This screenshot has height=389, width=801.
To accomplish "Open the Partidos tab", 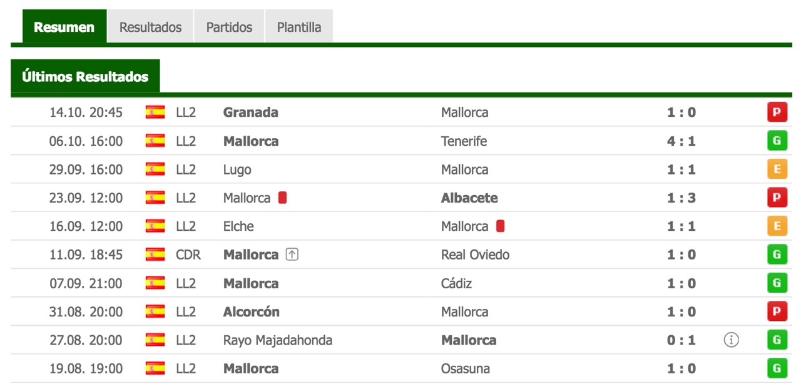I will coord(229,27).
